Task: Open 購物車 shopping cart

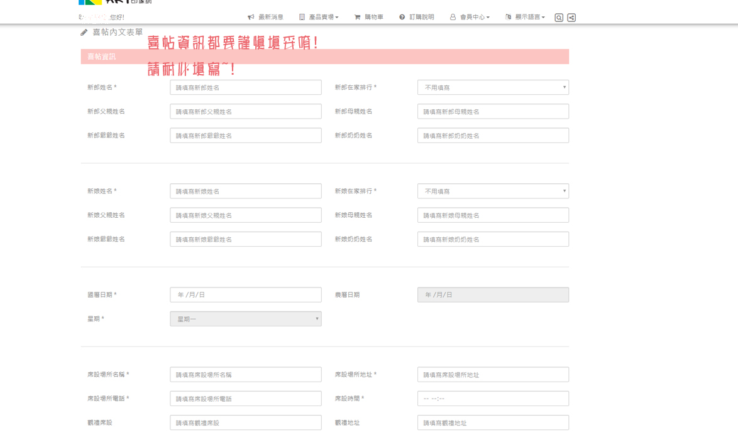Action: (x=368, y=17)
